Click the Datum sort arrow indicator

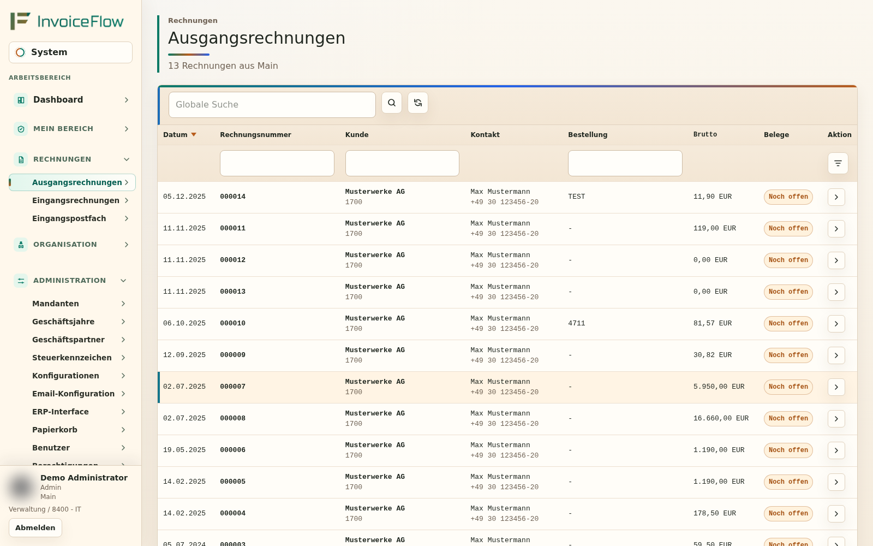[x=194, y=135]
